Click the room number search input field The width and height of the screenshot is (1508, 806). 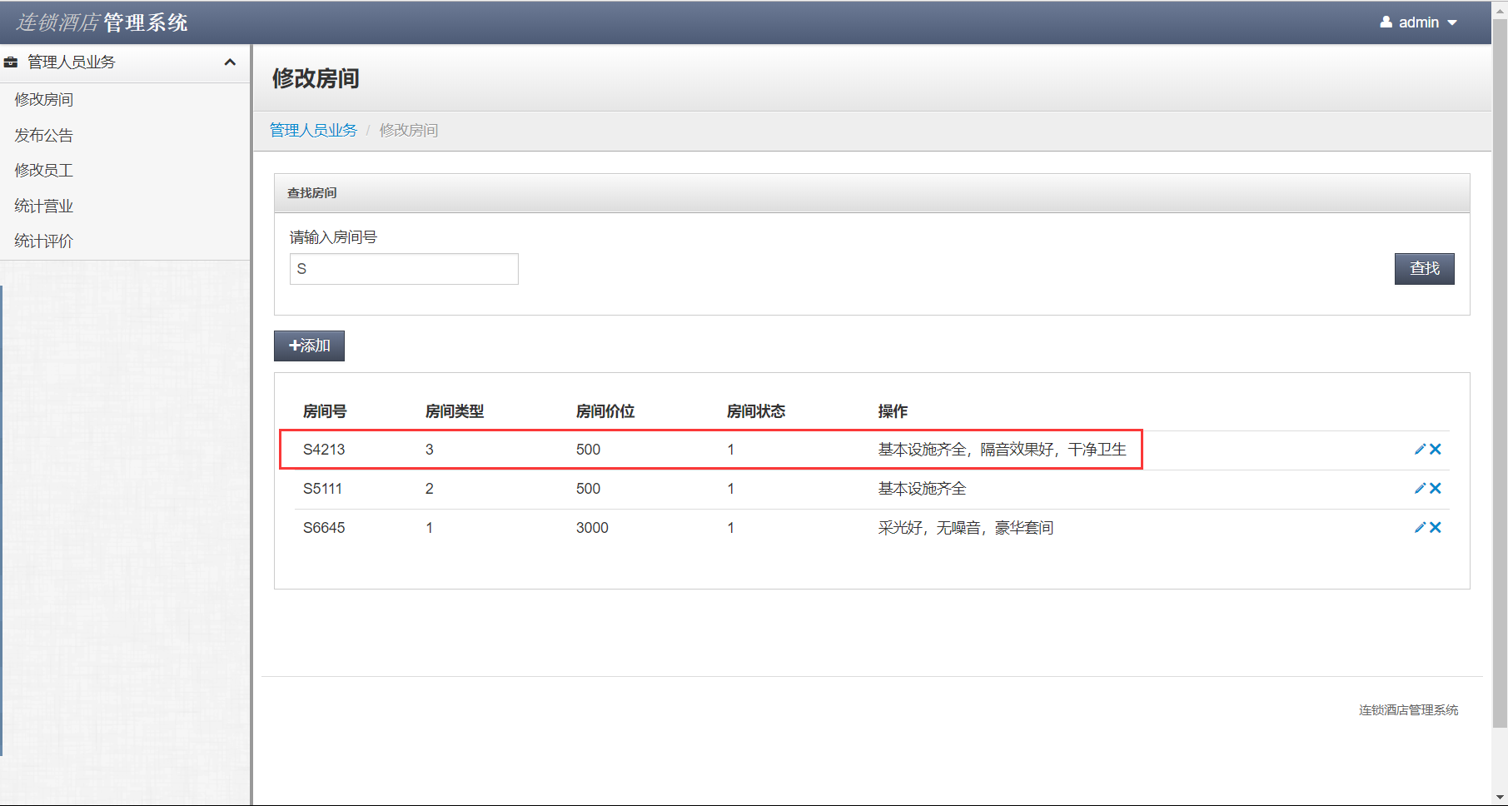(403, 268)
